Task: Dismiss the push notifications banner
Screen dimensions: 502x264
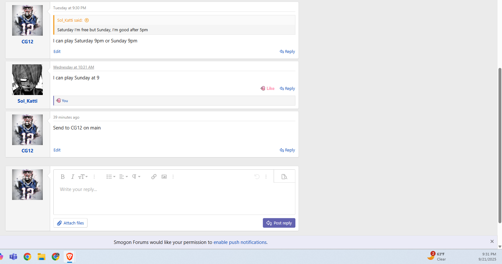Action: tap(492, 242)
